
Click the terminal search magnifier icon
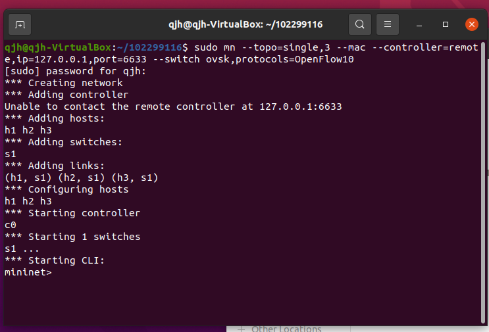359,25
